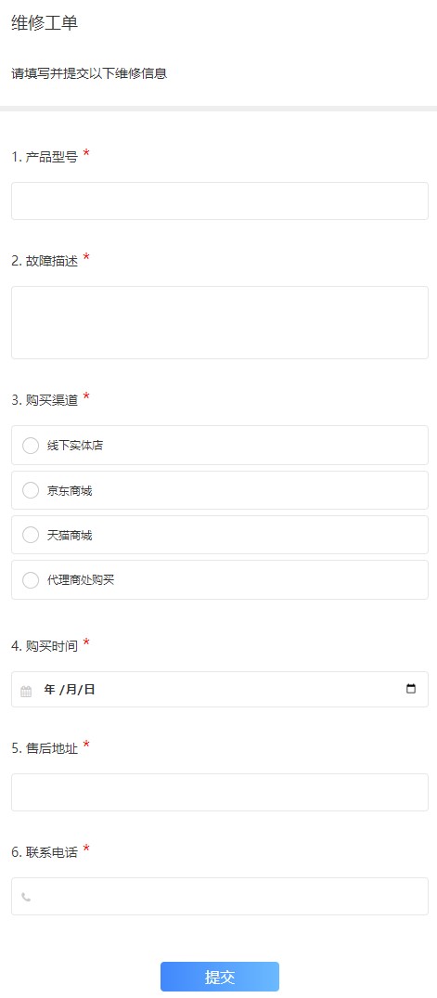Screen dimensions: 437x998
Task: Focus the 售后地址 input field
Action: [220, 793]
